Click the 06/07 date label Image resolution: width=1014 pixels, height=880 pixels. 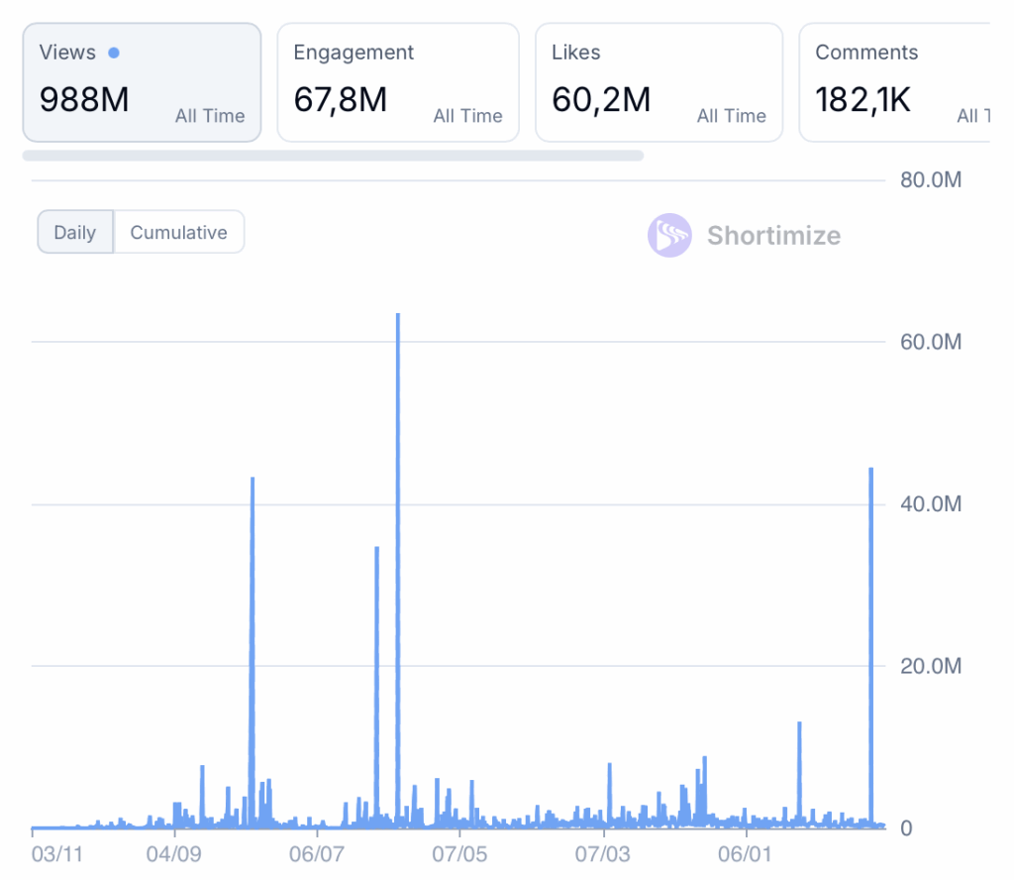coord(316,853)
